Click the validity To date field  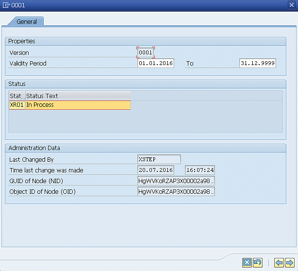[257, 63]
